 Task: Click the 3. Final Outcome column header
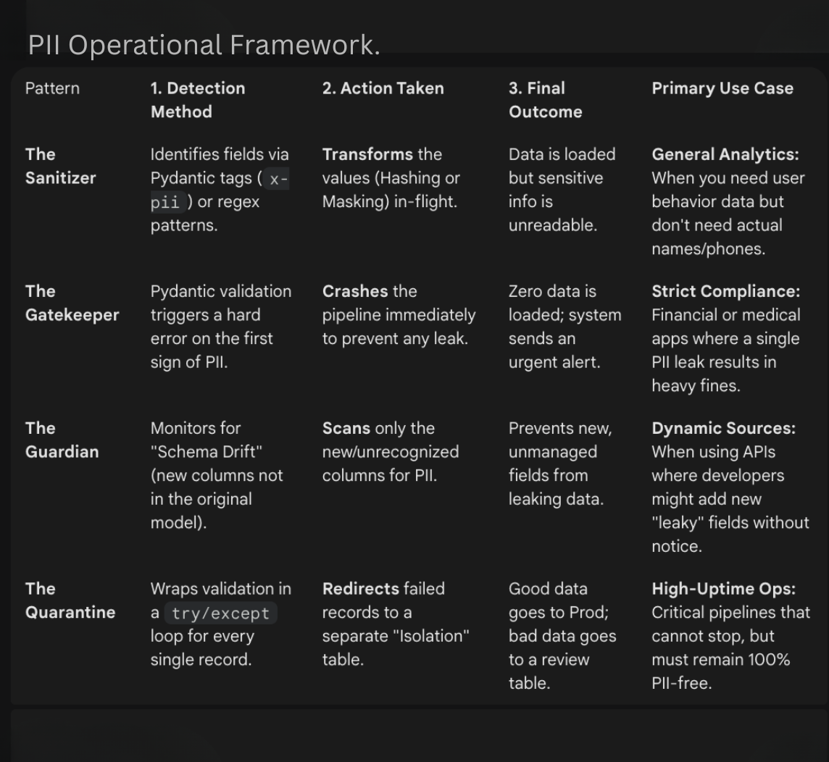[x=545, y=100]
